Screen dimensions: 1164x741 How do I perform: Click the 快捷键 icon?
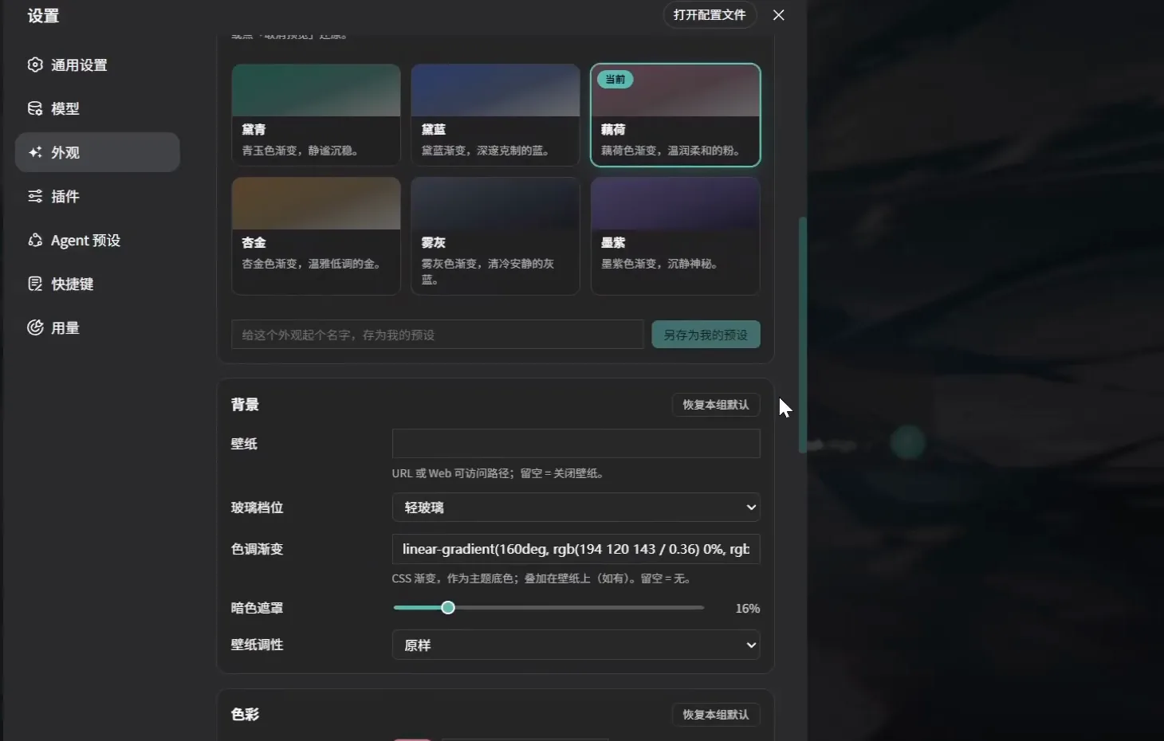pos(35,284)
